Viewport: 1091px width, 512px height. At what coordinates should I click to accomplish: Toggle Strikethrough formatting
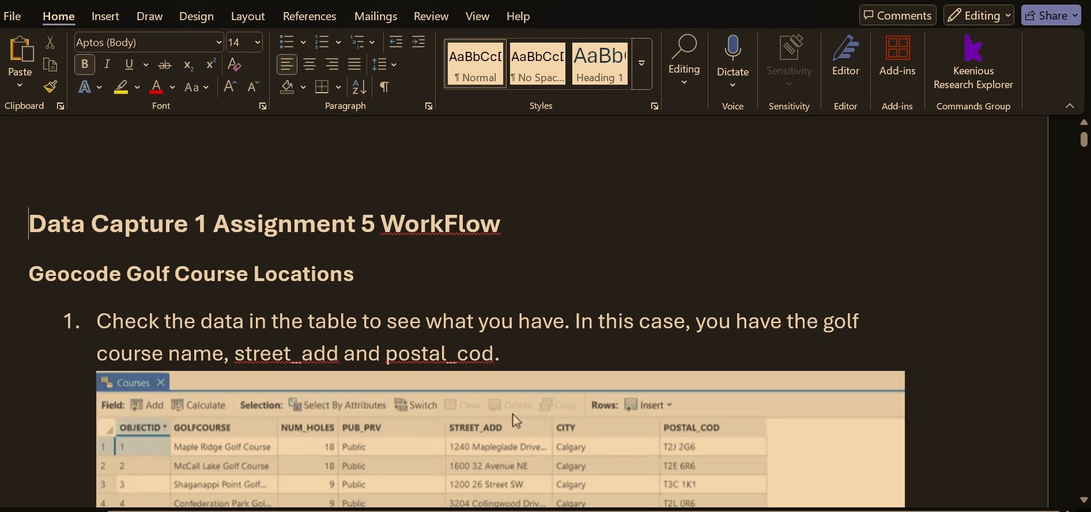(165, 65)
